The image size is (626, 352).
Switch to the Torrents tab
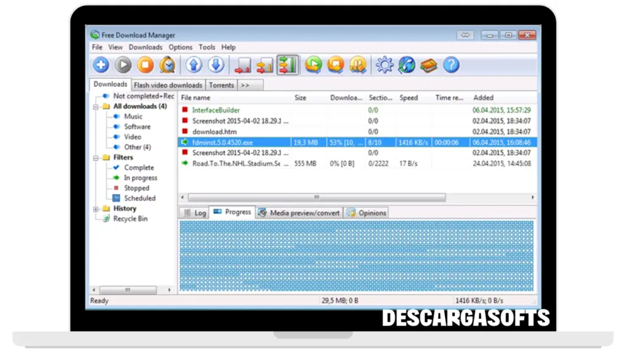pyautogui.click(x=221, y=86)
